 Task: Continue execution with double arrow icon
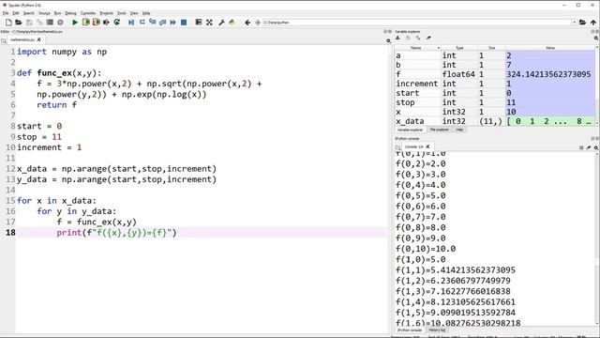click(x=172, y=23)
